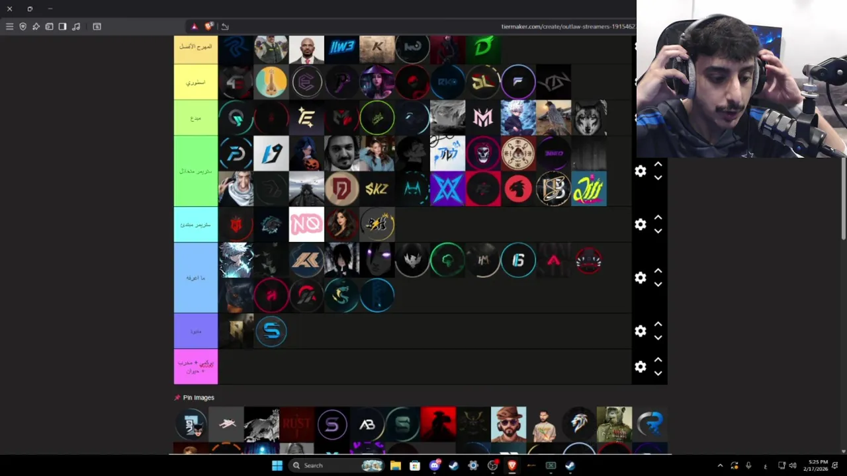The image size is (847, 476).
Task: Move the cyan tier up
Action: (x=658, y=218)
